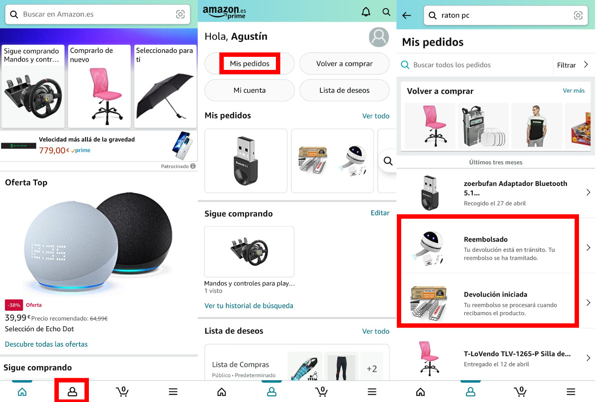Tap the back arrow on the raton pc search
Image resolution: width=596 pixels, height=402 pixels.
tap(407, 15)
